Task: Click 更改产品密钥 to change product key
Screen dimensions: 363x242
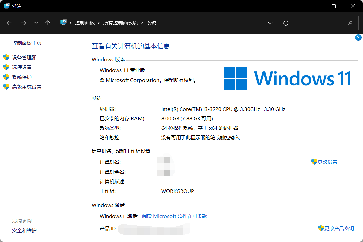Action: coord(338,228)
